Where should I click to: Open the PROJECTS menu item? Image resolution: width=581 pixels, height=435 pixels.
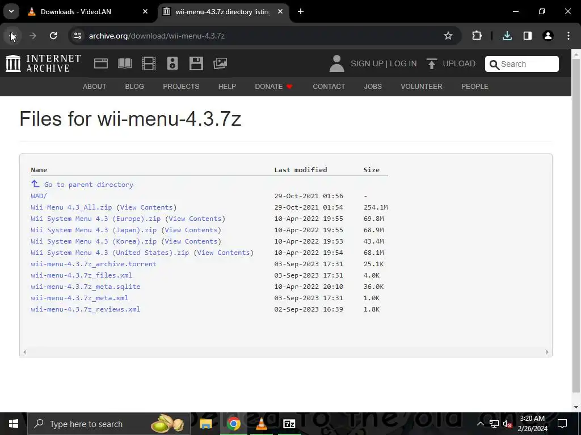[x=181, y=87]
